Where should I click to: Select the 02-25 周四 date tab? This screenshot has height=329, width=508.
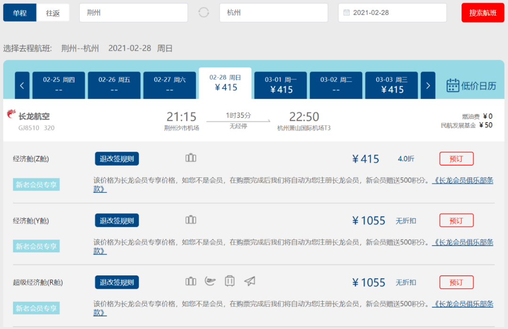tap(59, 85)
